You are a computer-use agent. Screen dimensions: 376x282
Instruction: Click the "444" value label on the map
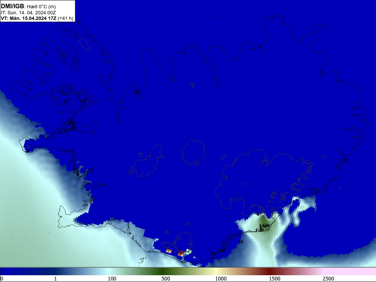[265, 226]
